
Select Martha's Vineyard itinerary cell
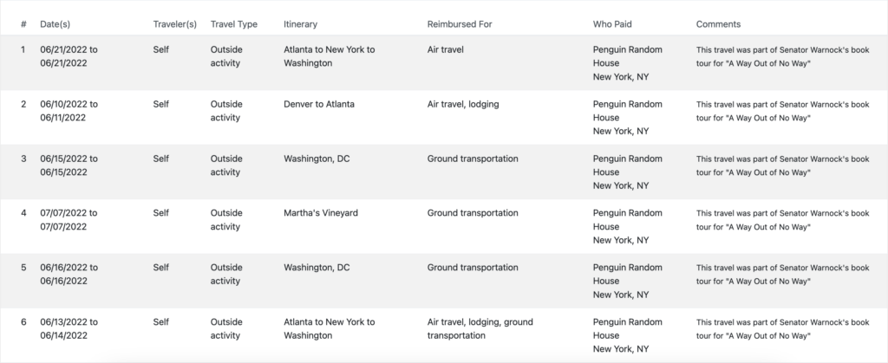coord(321,213)
